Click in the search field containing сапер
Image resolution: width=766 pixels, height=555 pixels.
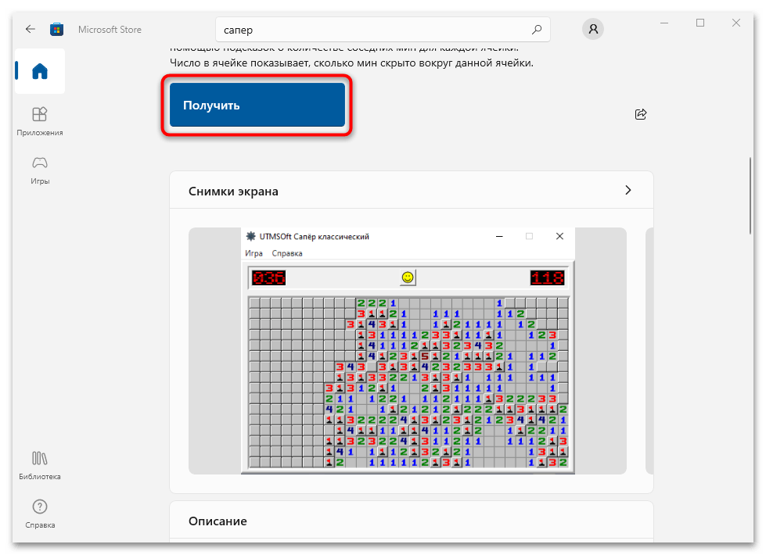click(x=383, y=30)
